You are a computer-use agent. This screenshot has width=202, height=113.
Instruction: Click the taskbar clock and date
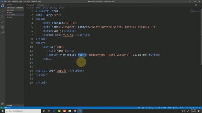(193, 111)
